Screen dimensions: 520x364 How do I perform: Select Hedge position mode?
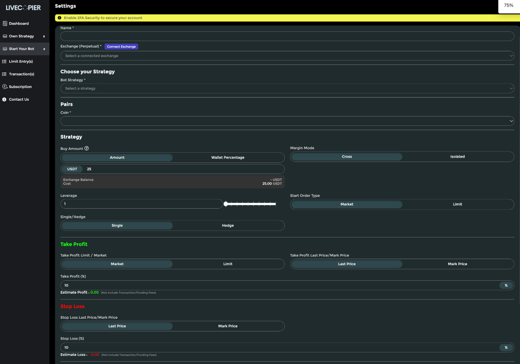[228, 226]
